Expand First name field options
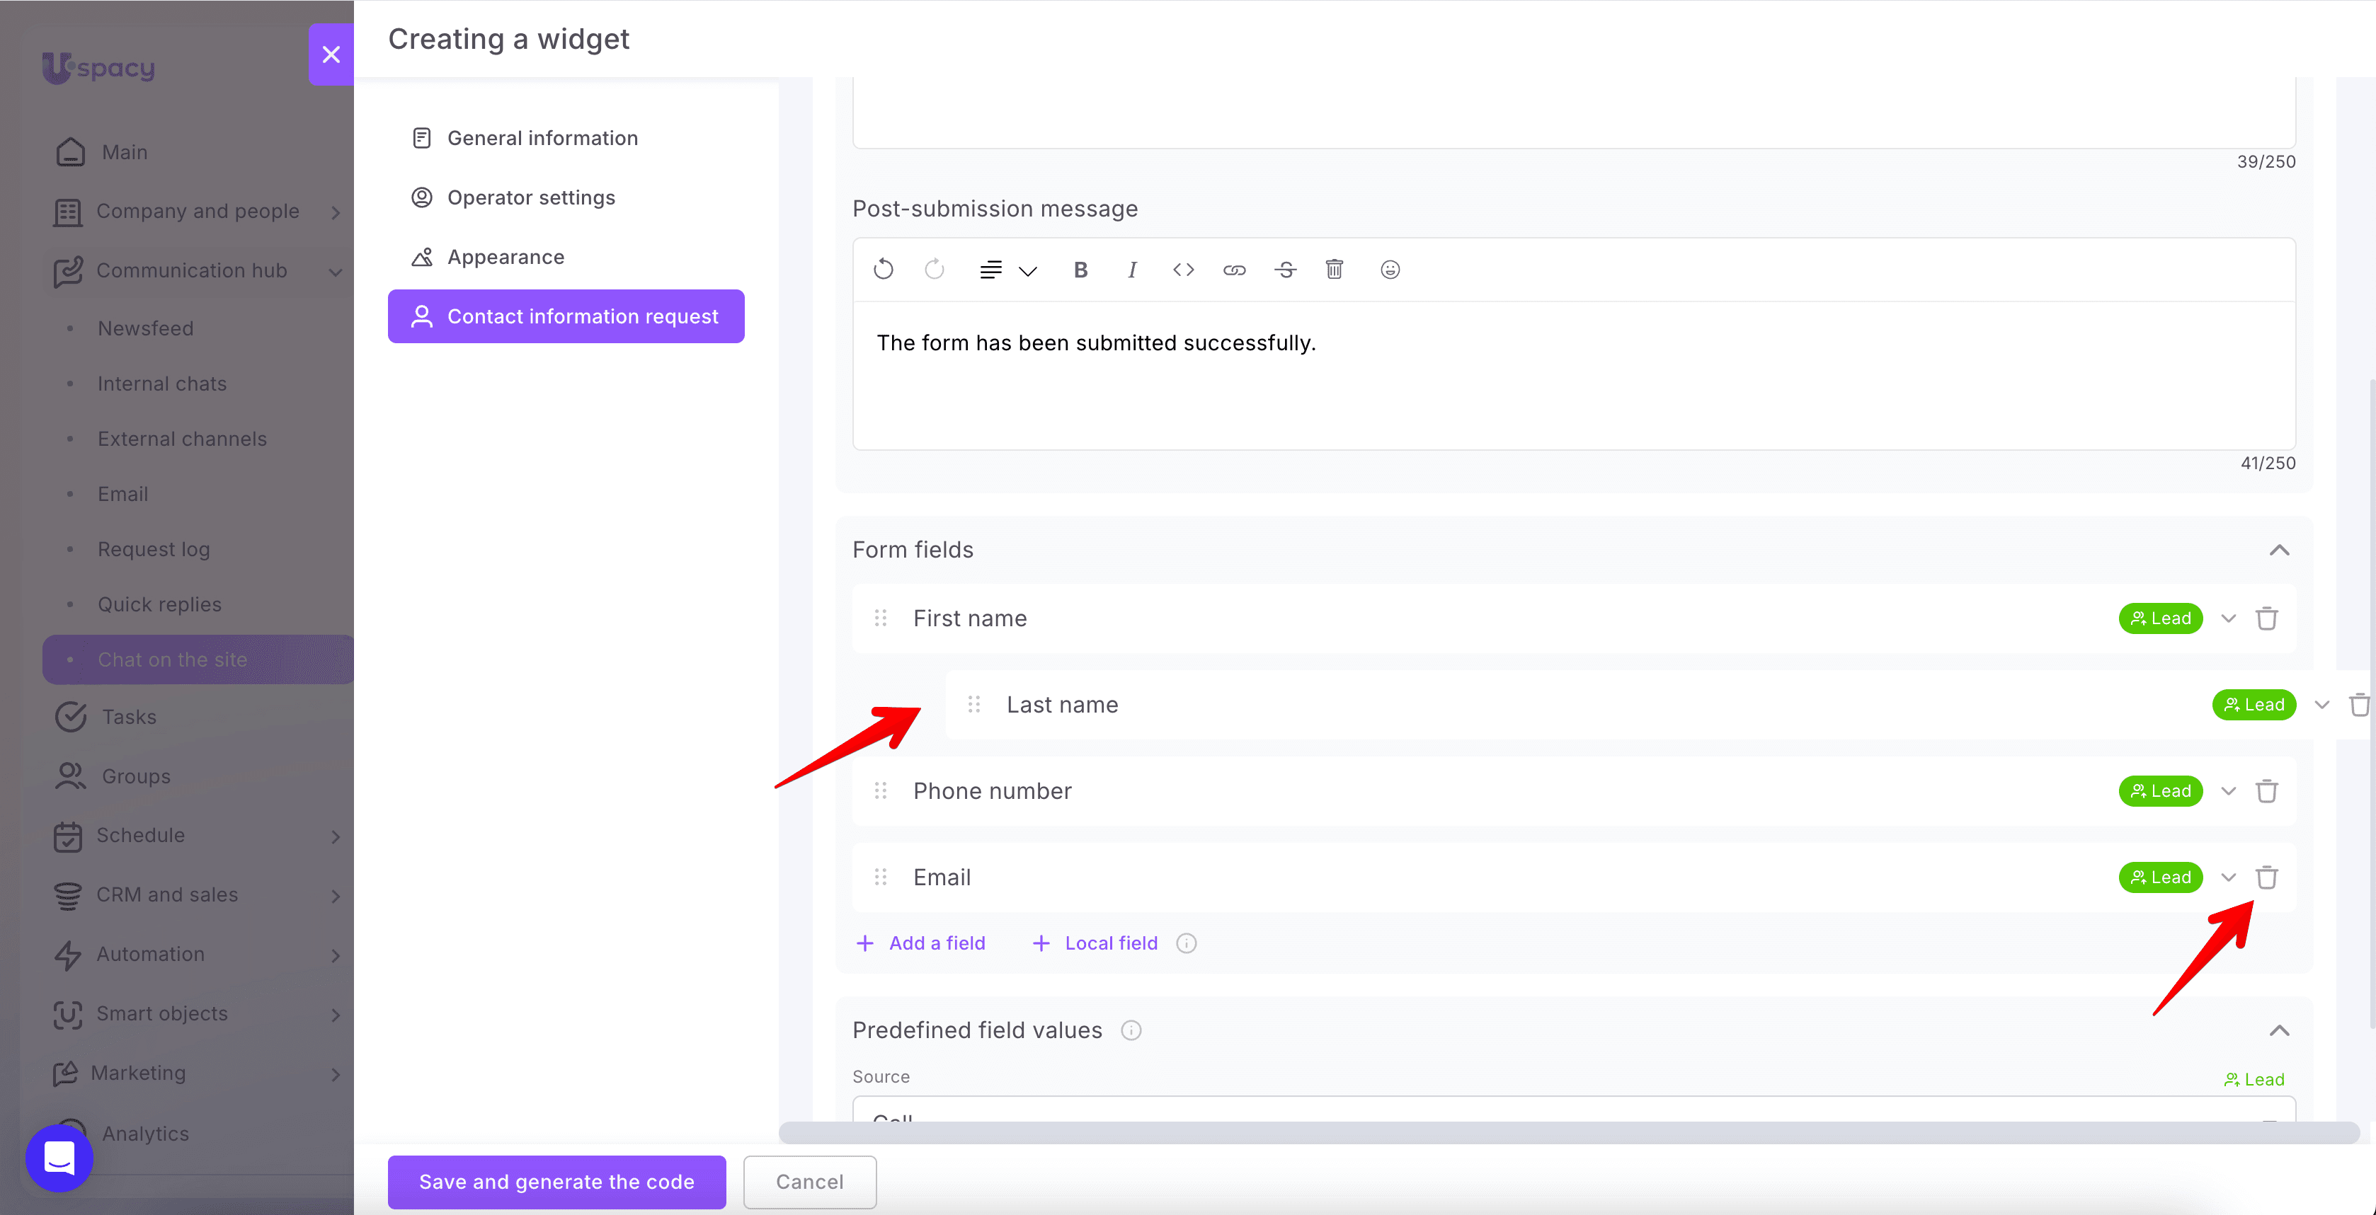The height and width of the screenshot is (1215, 2376). click(2229, 618)
